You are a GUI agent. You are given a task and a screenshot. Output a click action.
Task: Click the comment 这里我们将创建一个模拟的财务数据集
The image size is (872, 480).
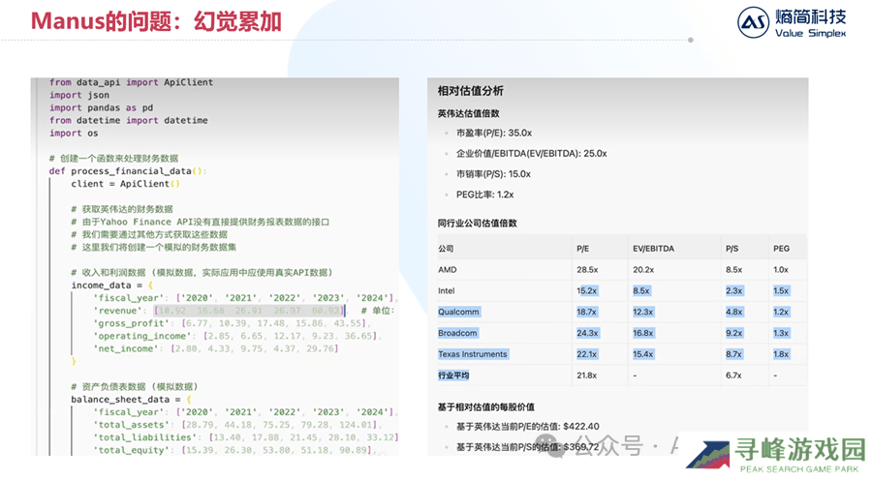click(153, 247)
